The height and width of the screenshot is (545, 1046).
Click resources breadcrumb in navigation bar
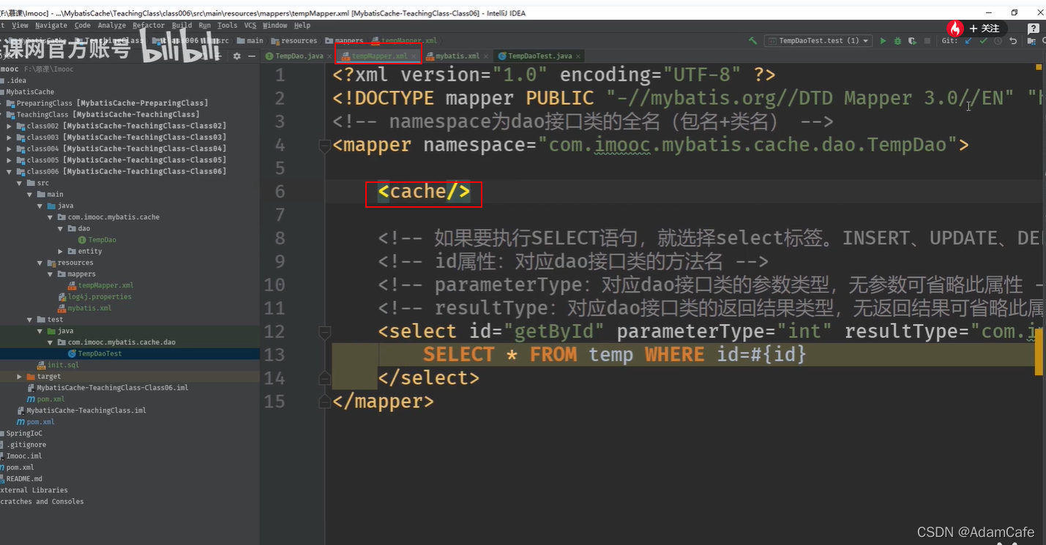tap(294, 41)
